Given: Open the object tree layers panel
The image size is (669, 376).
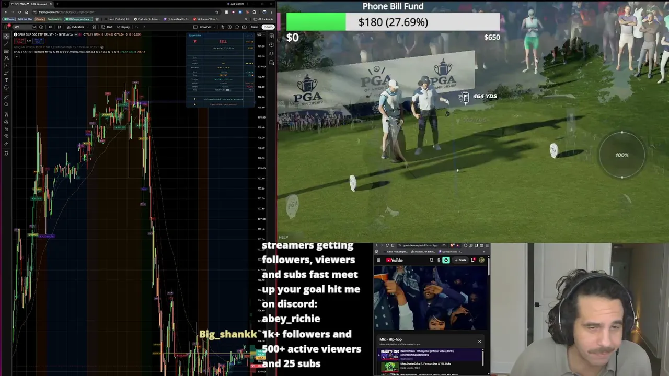Looking at the screenshot, I should (x=271, y=54).
